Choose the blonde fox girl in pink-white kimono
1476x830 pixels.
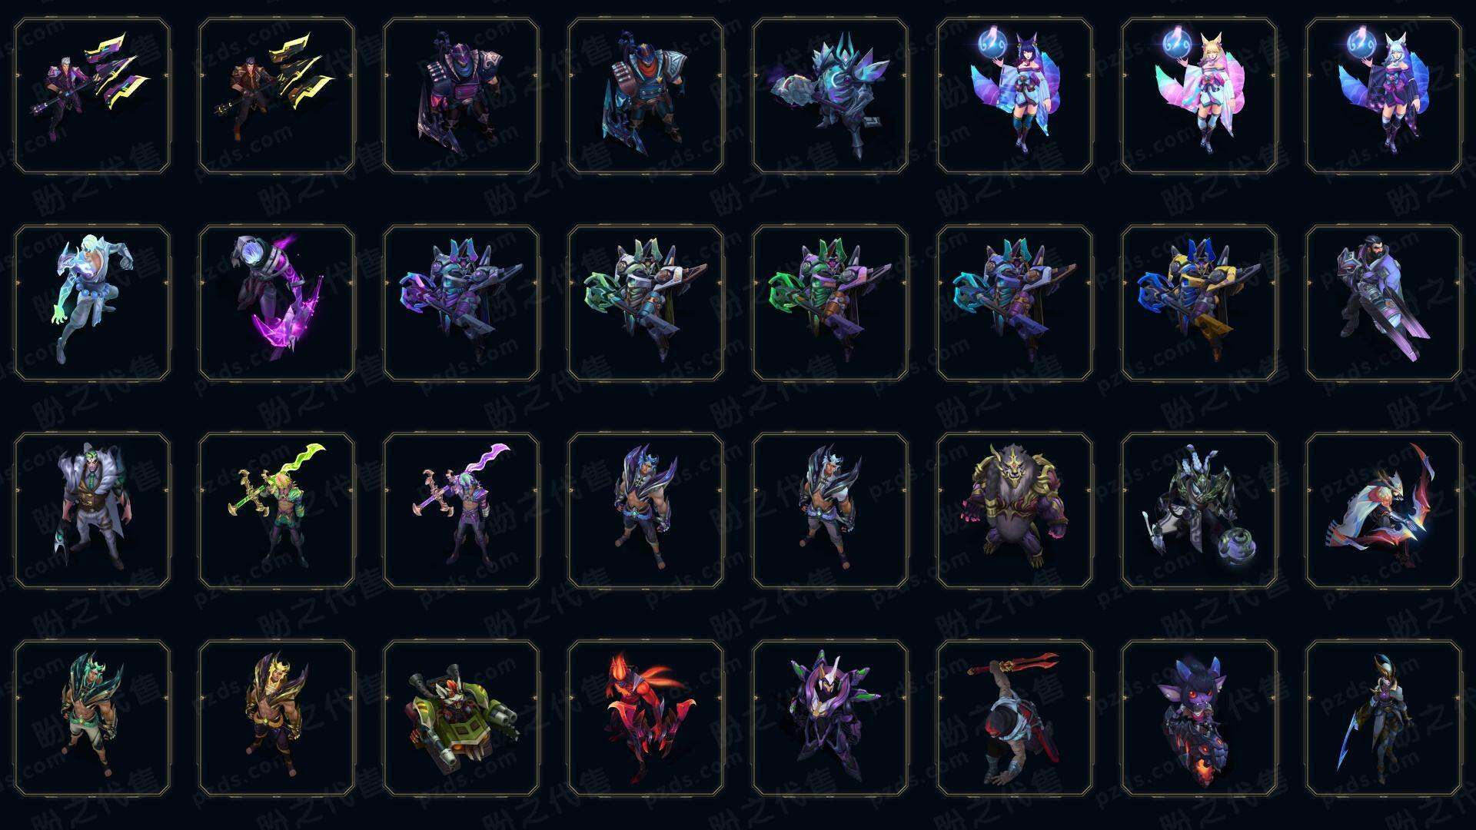pos(1199,96)
